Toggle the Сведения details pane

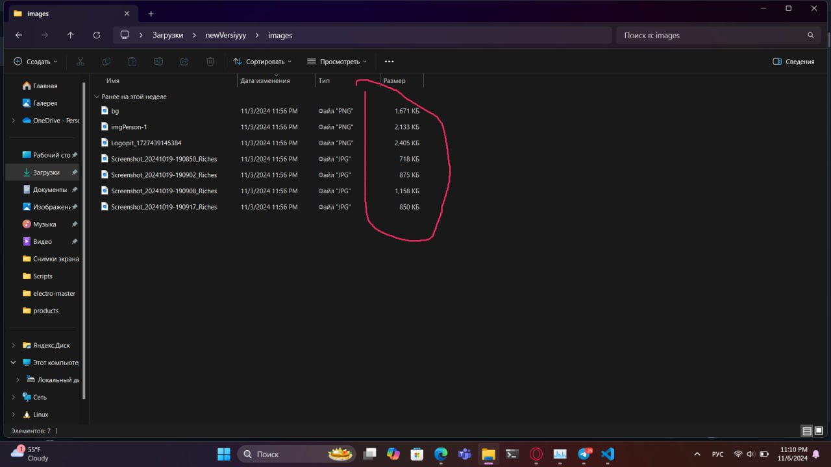[x=793, y=62]
